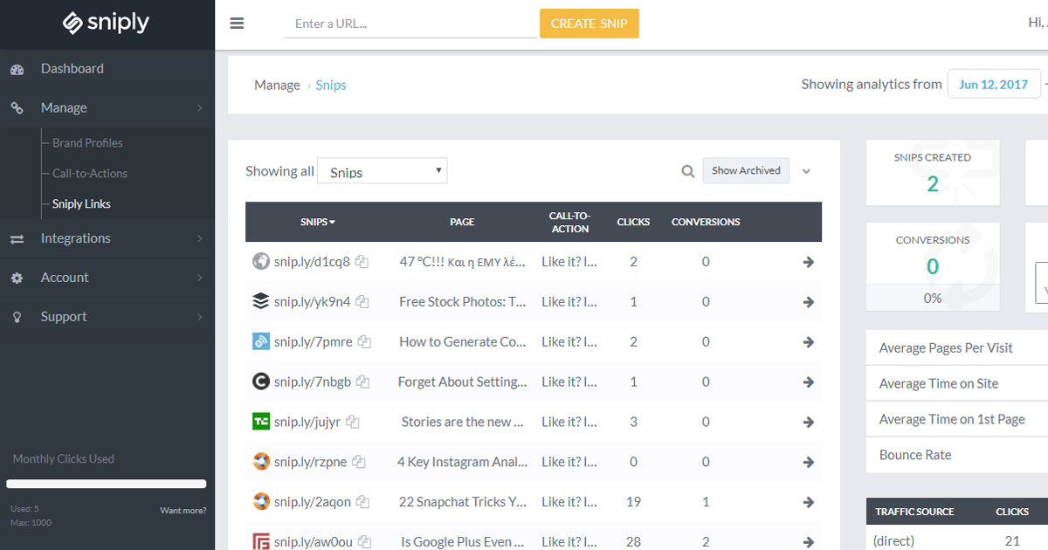Click the Average Time on Site row
Viewport: 1048px width, 550px height.
(957, 383)
